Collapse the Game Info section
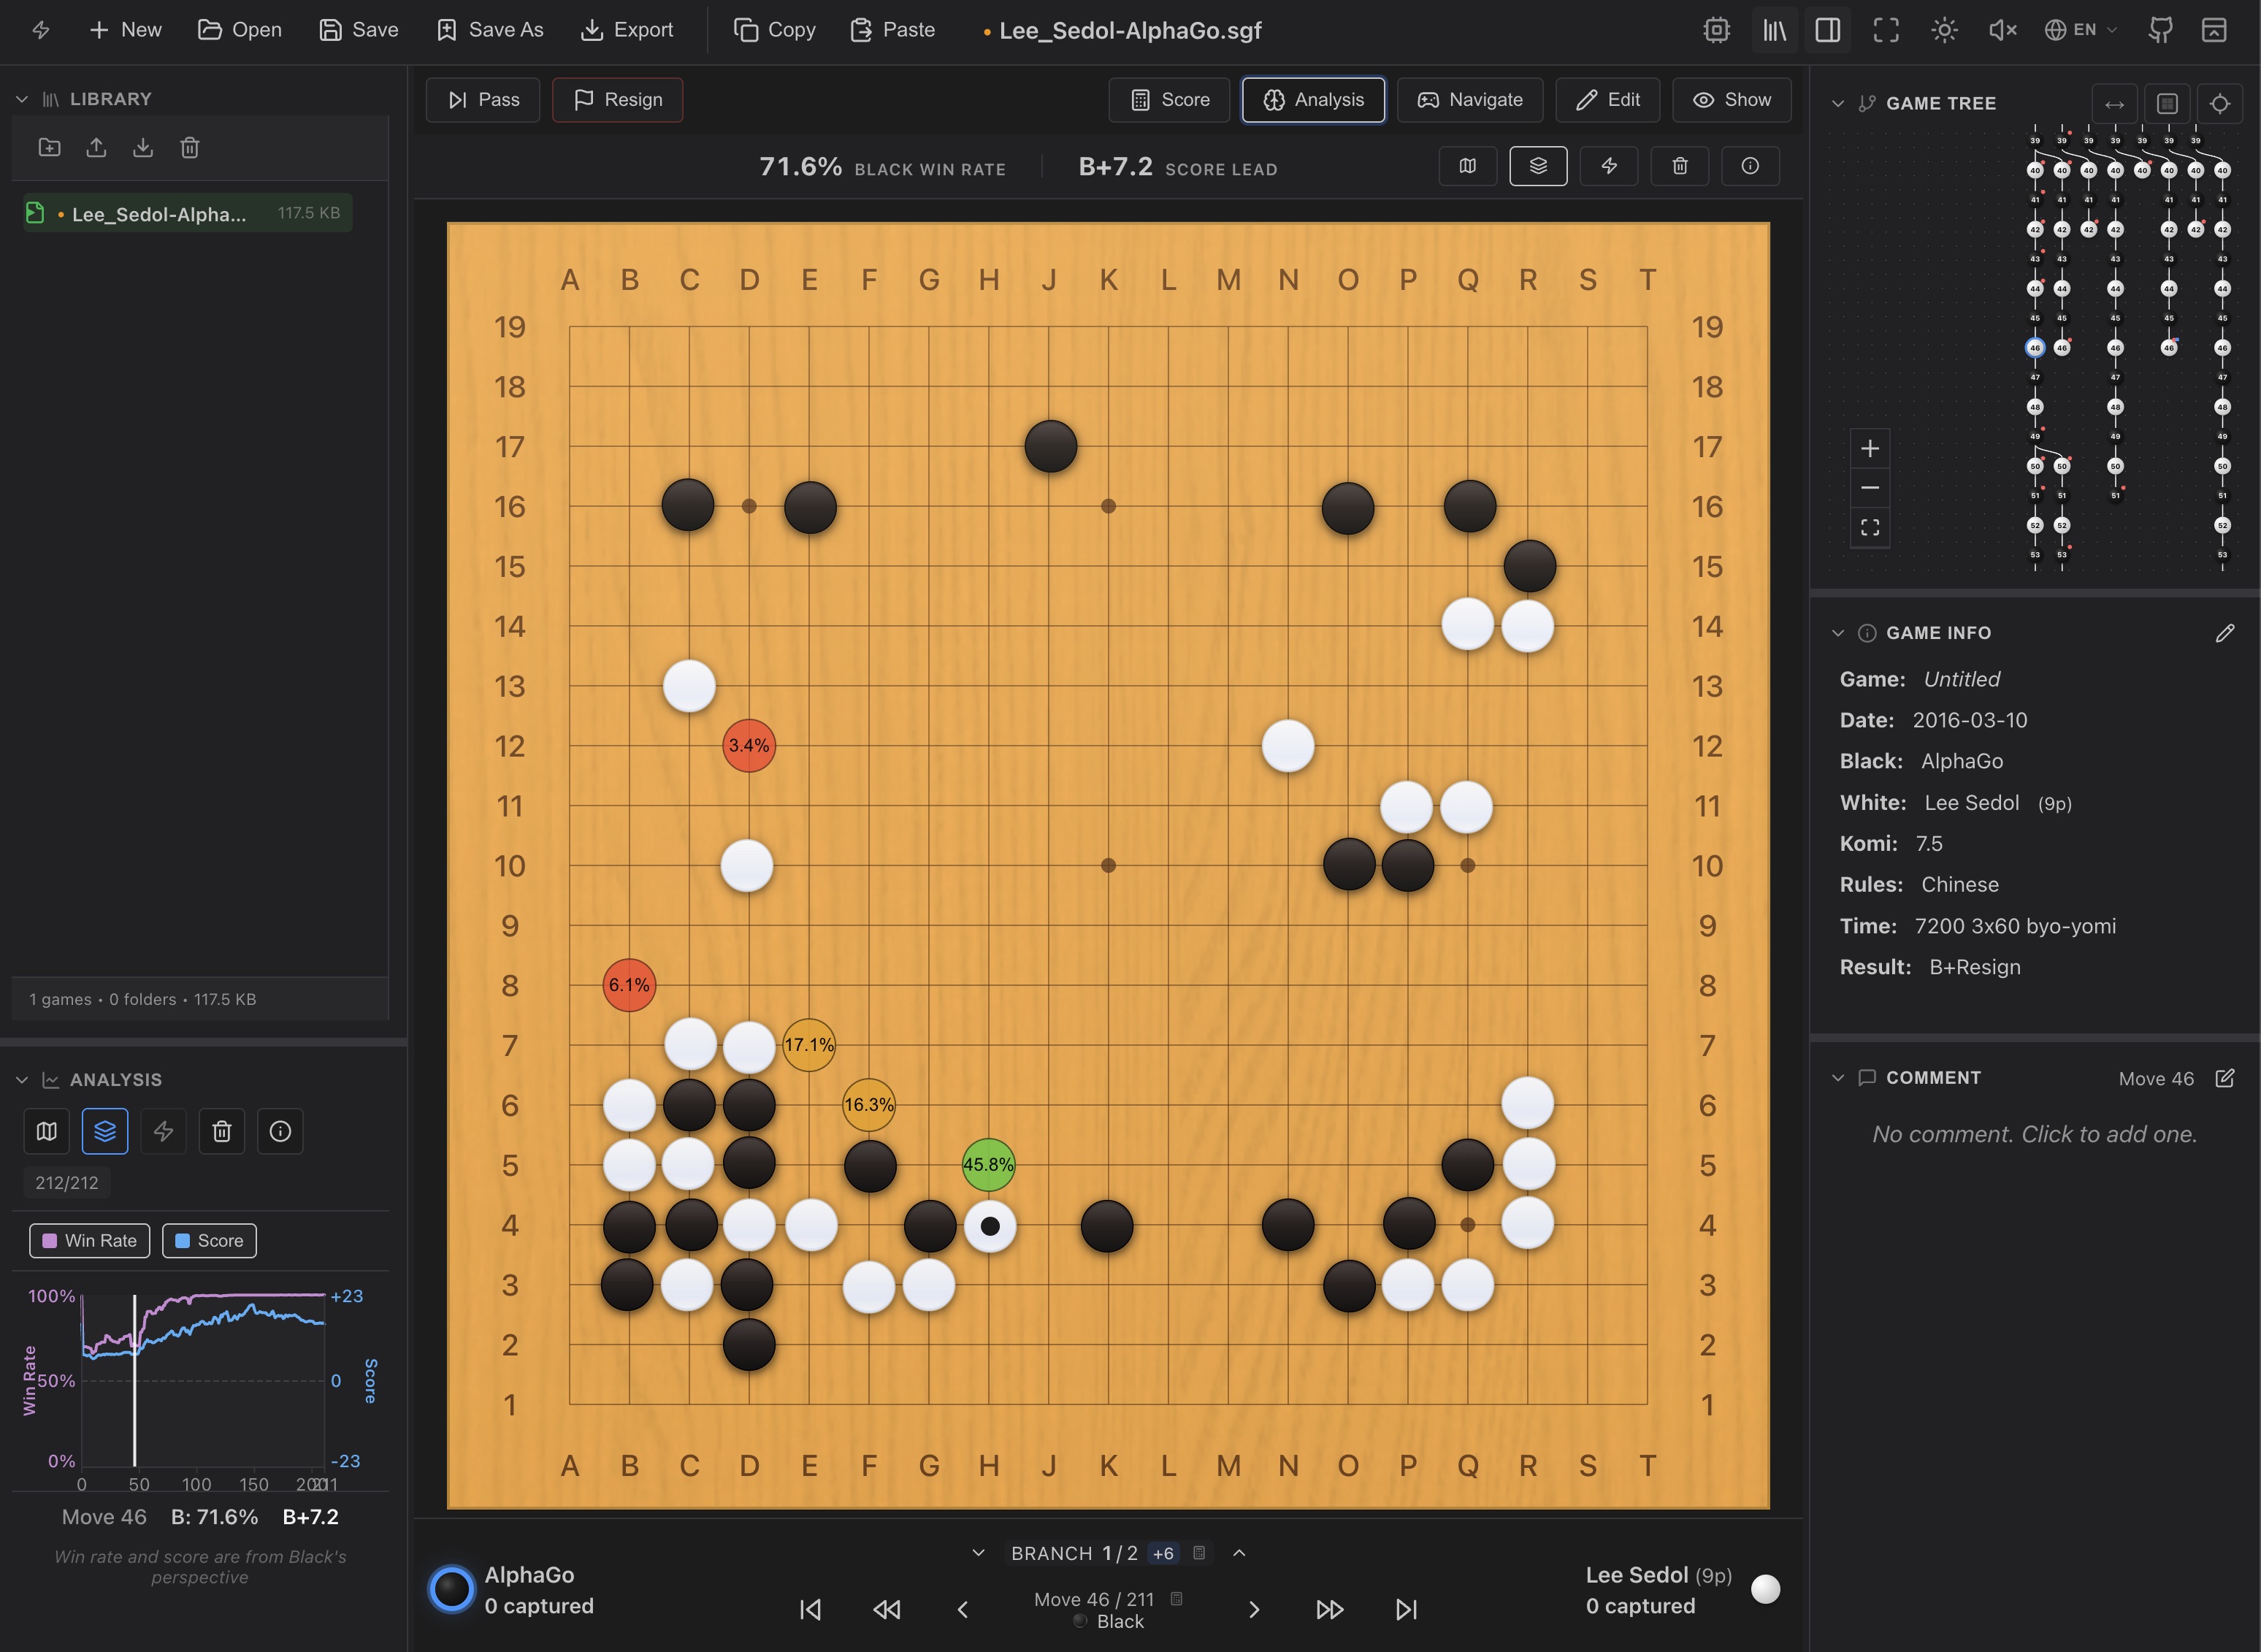The width and height of the screenshot is (2261, 1652). pos(1837,633)
